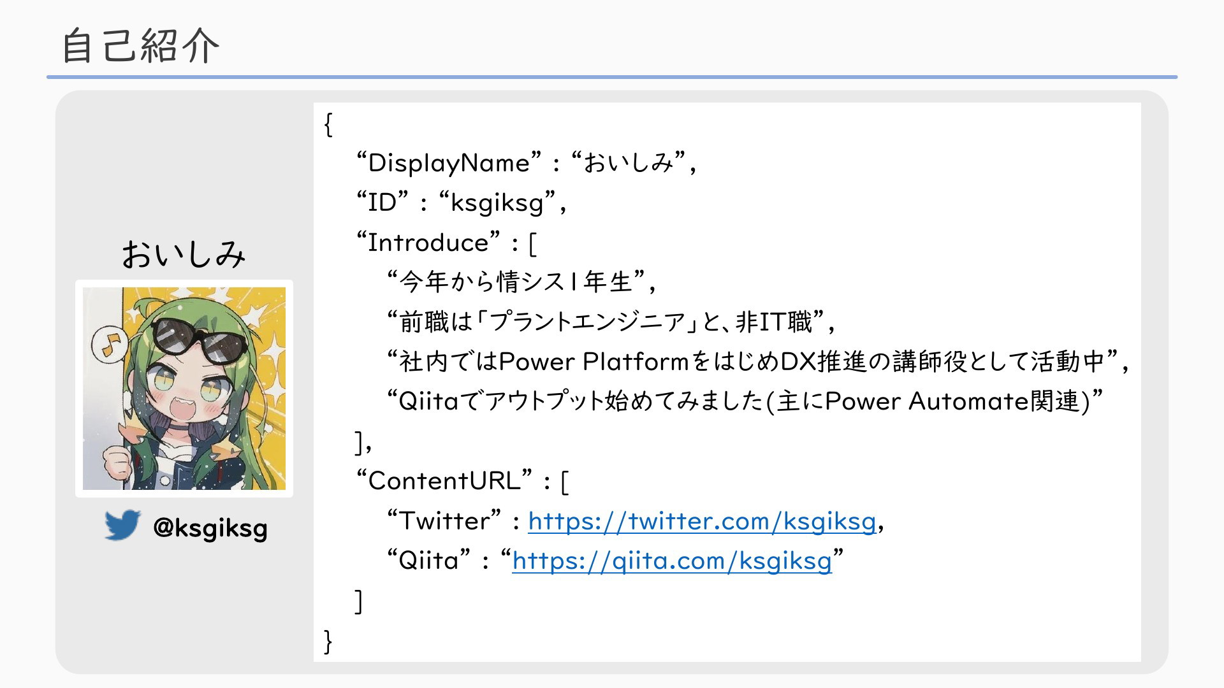Click the "DisplayName" : "おいしみ" line
This screenshot has width=1224, height=688.
tap(527, 163)
